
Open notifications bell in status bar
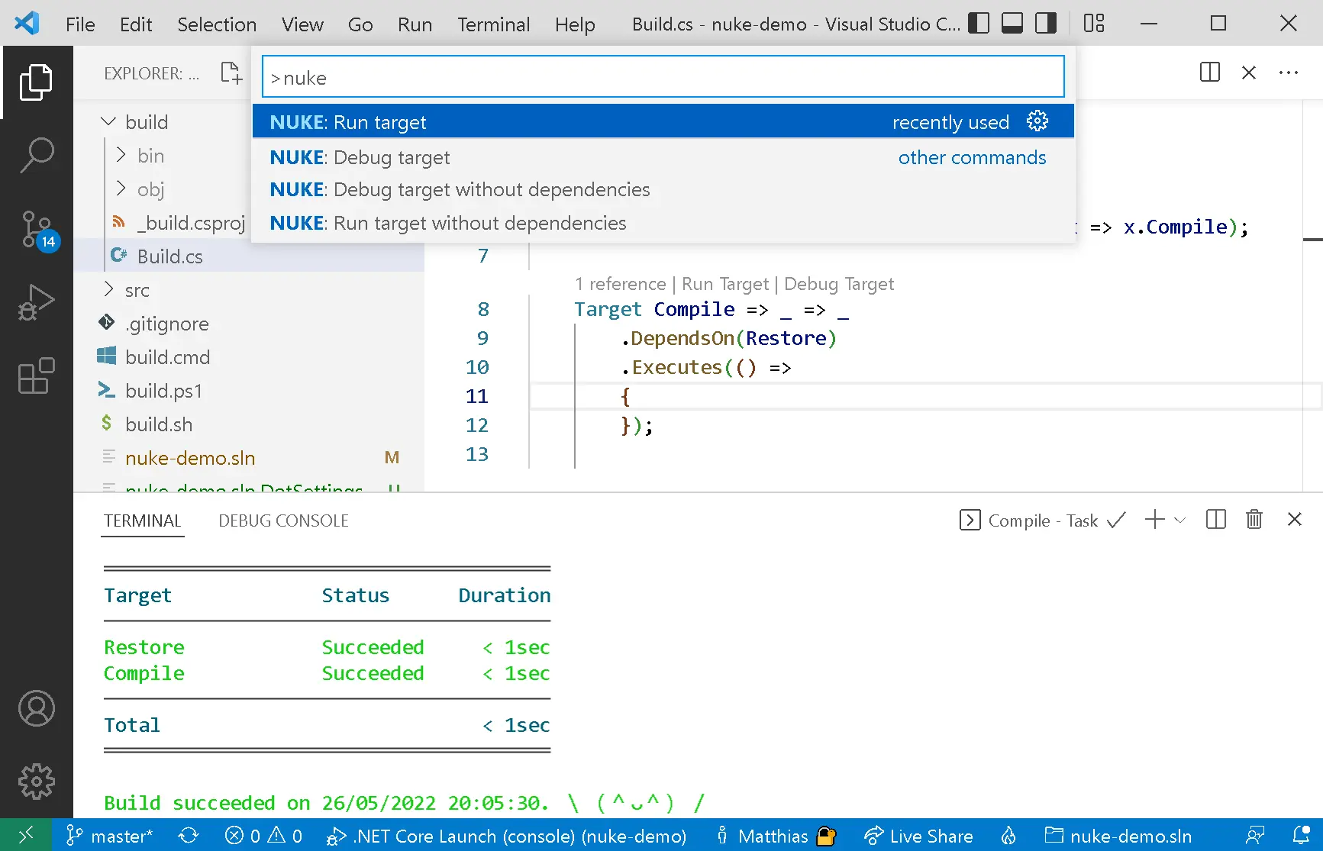[1302, 836]
